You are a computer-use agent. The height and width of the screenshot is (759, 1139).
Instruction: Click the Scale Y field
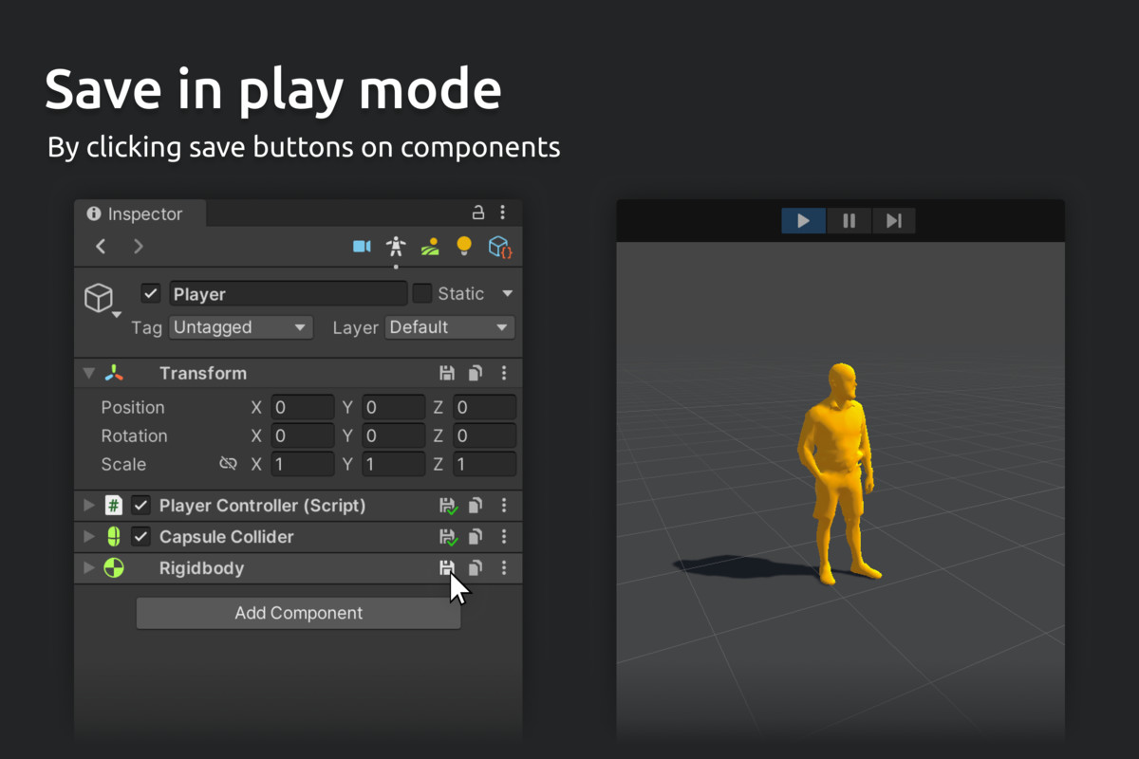(x=394, y=465)
